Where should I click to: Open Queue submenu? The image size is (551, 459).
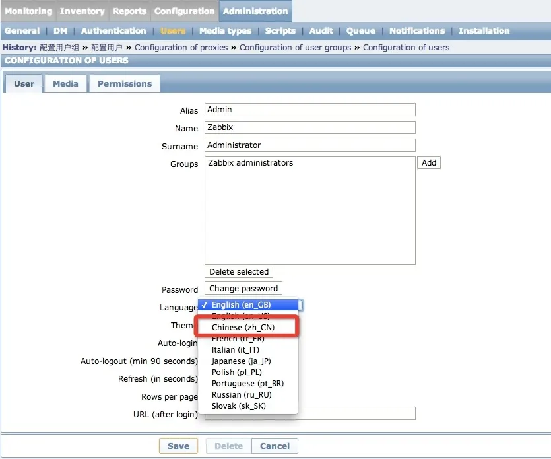click(360, 31)
